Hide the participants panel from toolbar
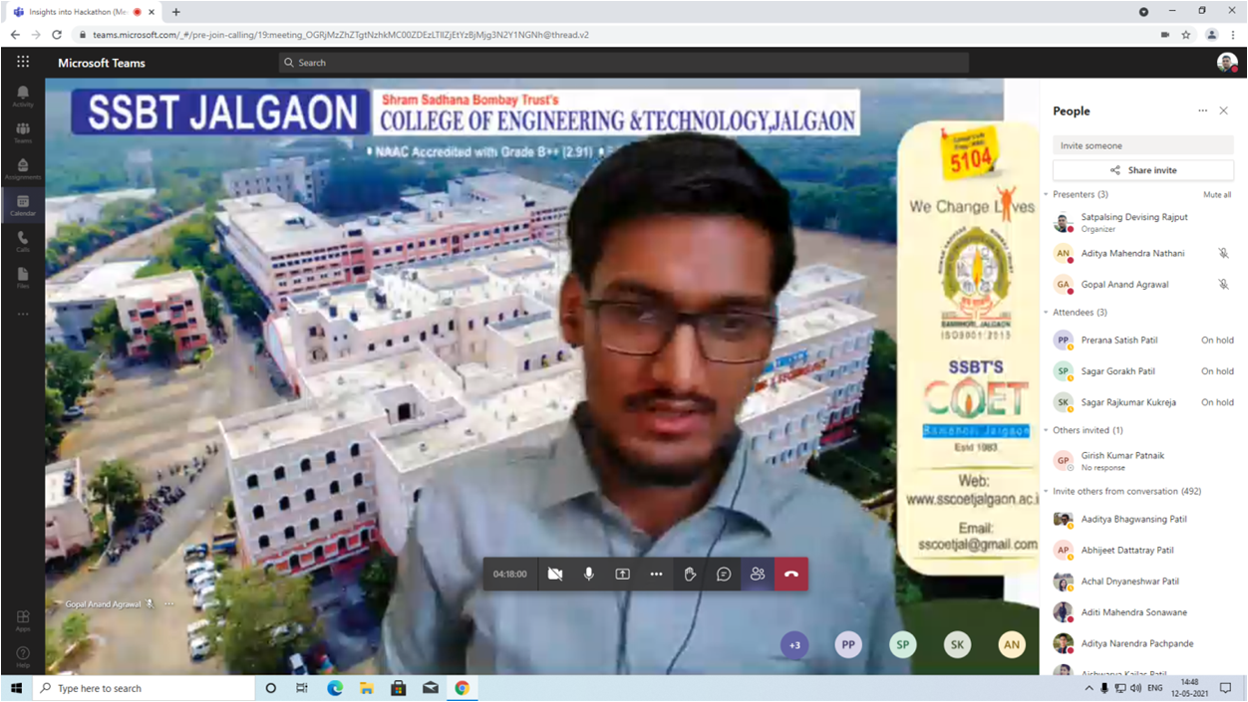Viewport: 1248px width, 702px height. tap(758, 574)
